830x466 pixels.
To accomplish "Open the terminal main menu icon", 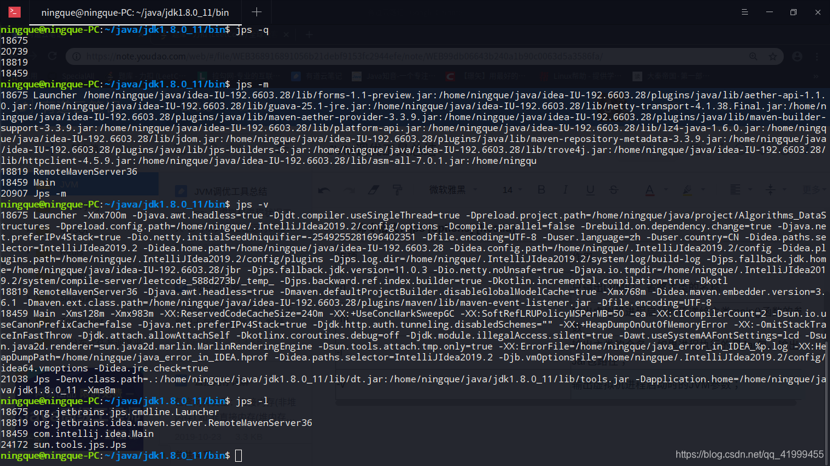I will click(x=746, y=12).
